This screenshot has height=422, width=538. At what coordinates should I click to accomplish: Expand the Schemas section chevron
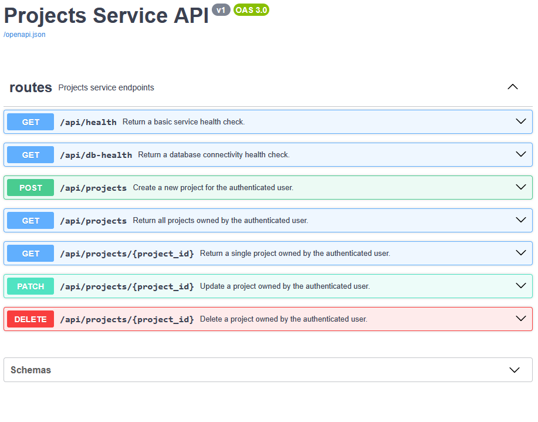pos(515,370)
